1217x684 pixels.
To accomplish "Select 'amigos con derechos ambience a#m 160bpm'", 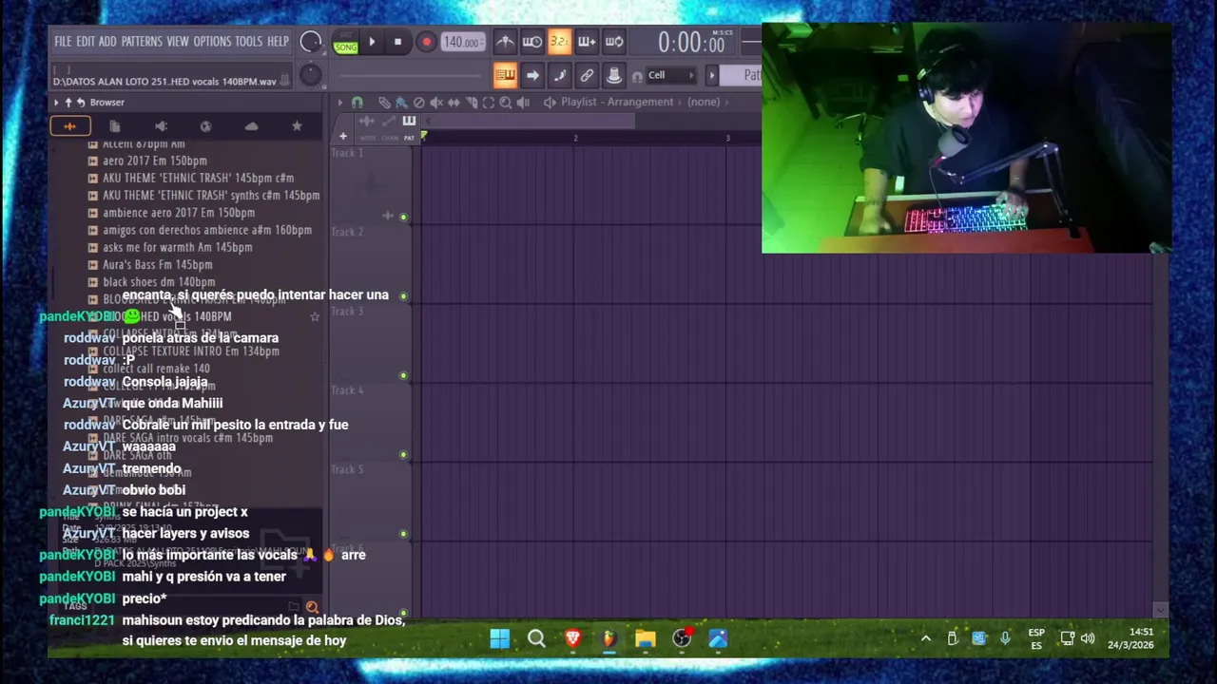I will [207, 230].
